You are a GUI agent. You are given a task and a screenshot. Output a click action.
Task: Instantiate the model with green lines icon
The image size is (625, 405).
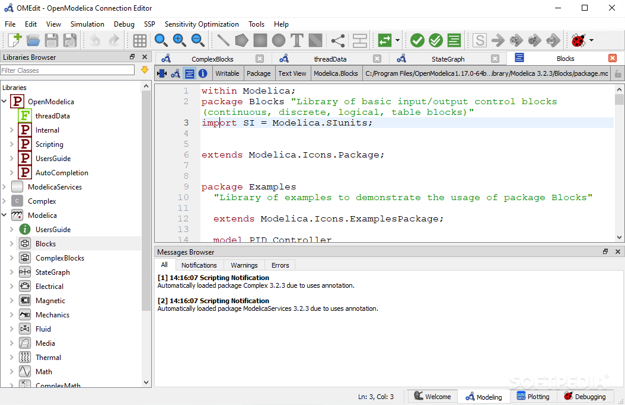tap(454, 40)
